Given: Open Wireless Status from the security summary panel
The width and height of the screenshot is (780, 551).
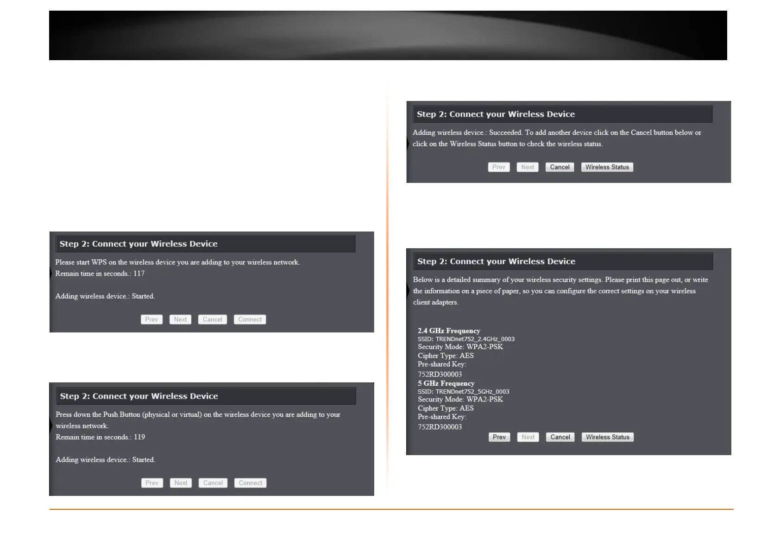Looking at the screenshot, I should pos(608,437).
